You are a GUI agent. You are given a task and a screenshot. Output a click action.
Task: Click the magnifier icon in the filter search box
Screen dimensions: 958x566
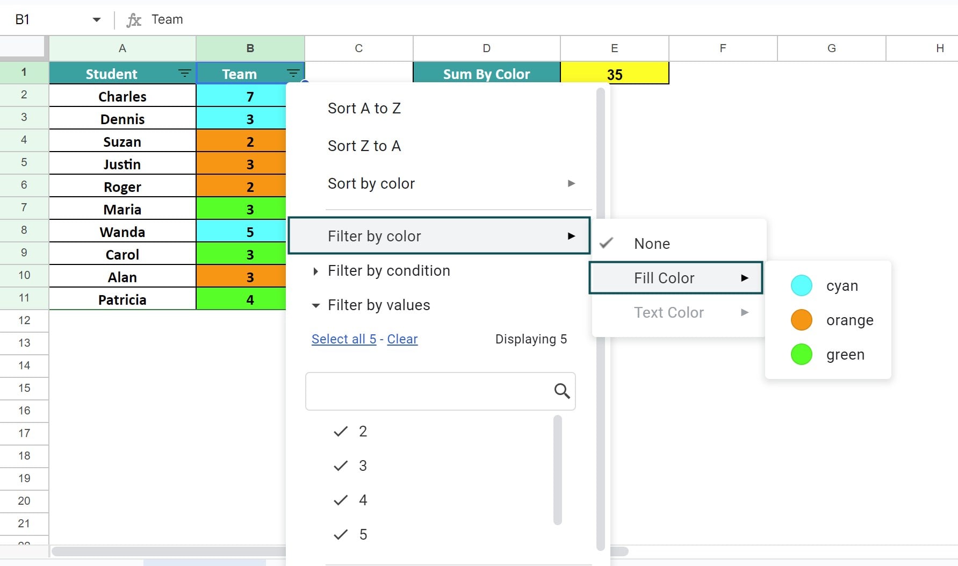[562, 391]
